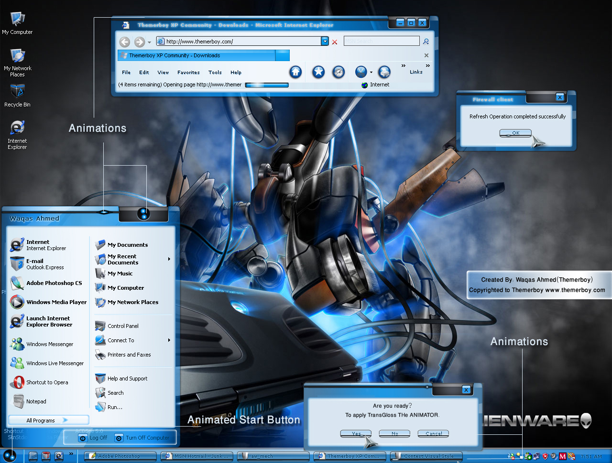The height and width of the screenshot is (463, 612).
Task: Expand quick launch overflow chevron on taskbar
Action: tap(71, 453)
